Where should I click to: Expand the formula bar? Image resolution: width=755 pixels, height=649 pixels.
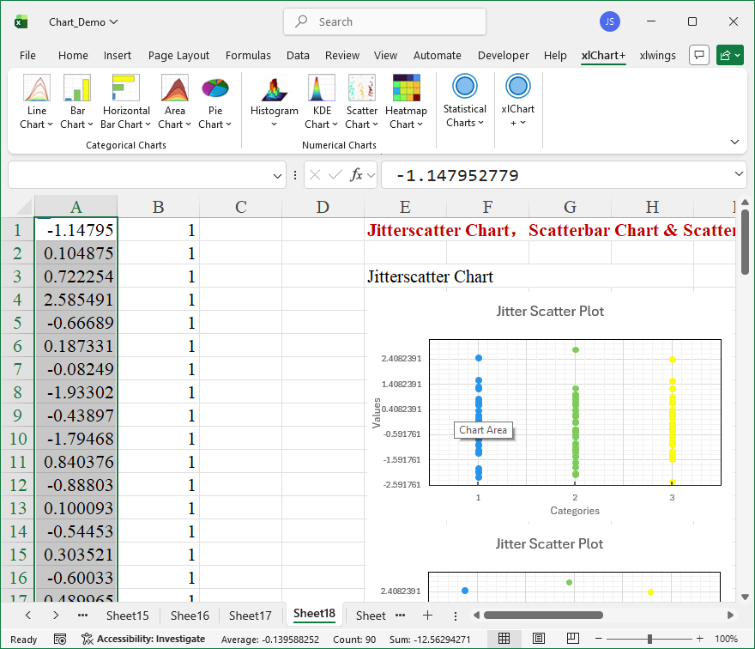click(740, 175)
